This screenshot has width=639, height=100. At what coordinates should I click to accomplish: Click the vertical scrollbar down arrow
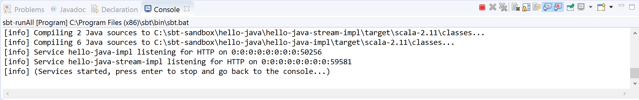point(635,84)
